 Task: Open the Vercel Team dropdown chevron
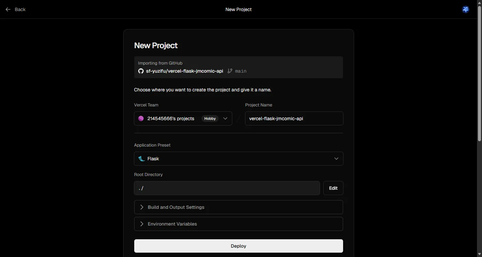point(225,118)
